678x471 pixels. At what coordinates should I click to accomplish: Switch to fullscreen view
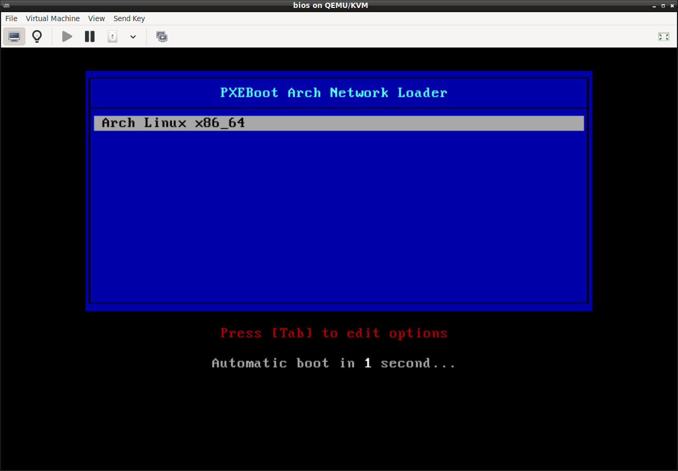tap(663, 36)
